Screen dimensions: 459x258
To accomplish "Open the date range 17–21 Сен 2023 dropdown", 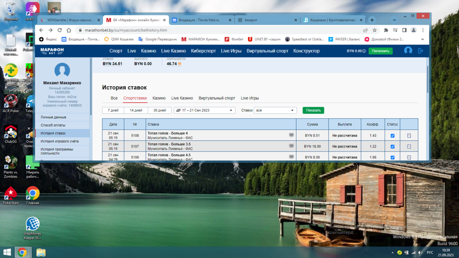I will pyautogui.click(x=204, y=110).
